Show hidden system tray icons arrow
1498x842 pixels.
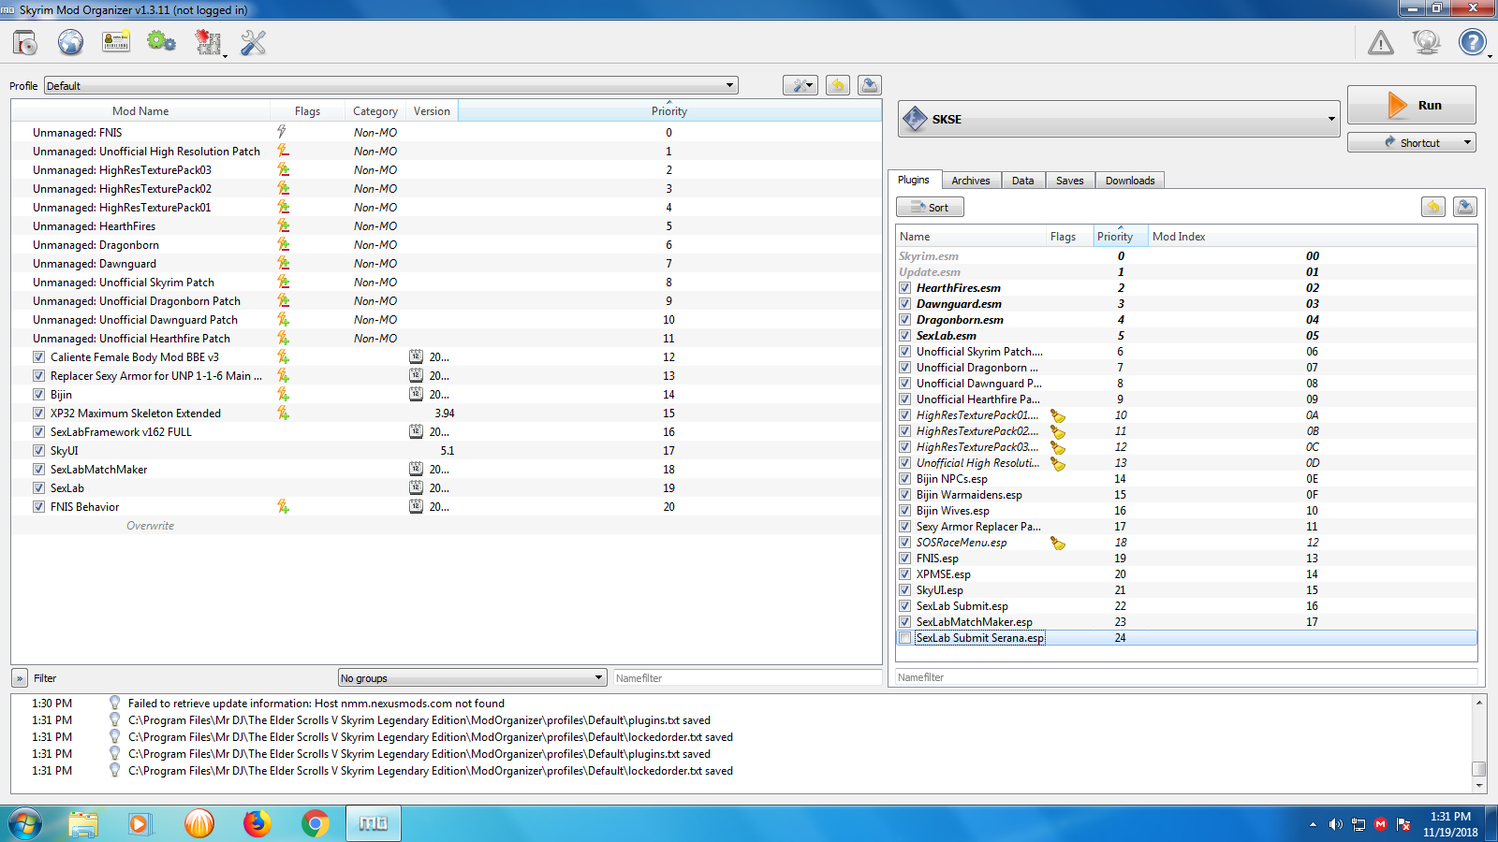tap(1313, 824)
